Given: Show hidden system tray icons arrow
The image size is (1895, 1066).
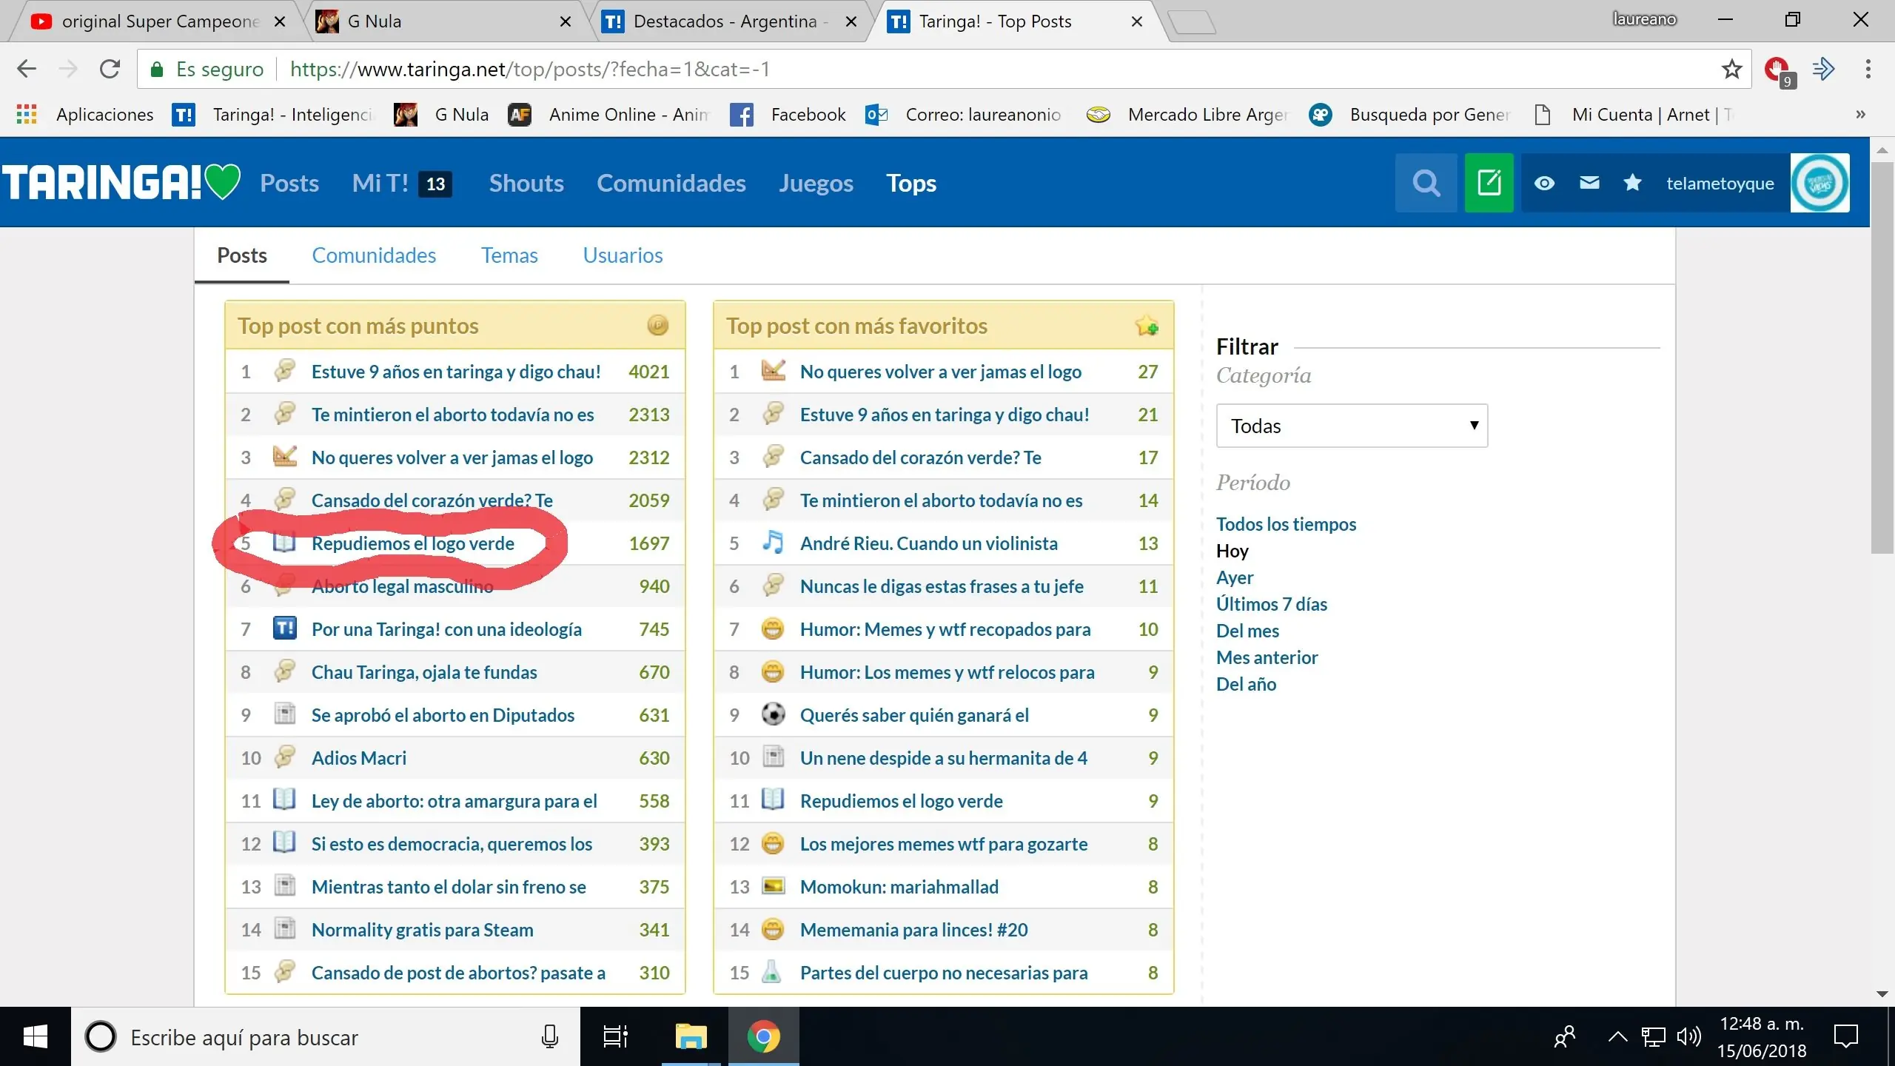Looking at the screenshot, I should pos(1617,1036).
